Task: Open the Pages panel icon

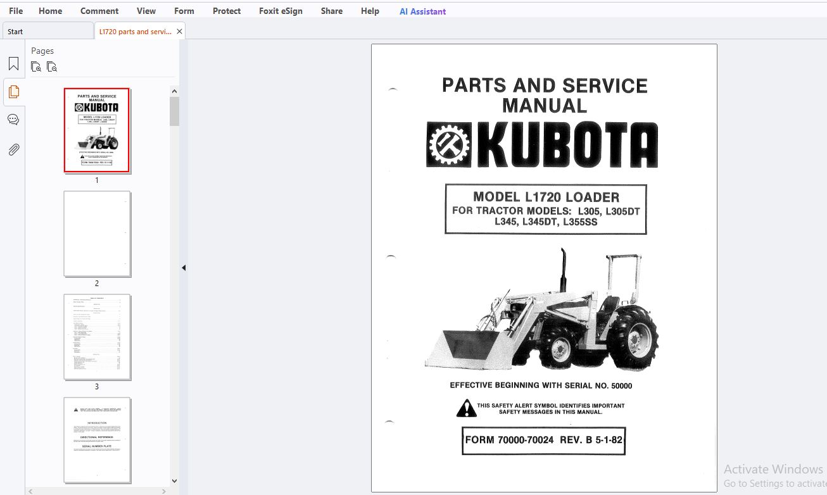Action: (13, 92)
